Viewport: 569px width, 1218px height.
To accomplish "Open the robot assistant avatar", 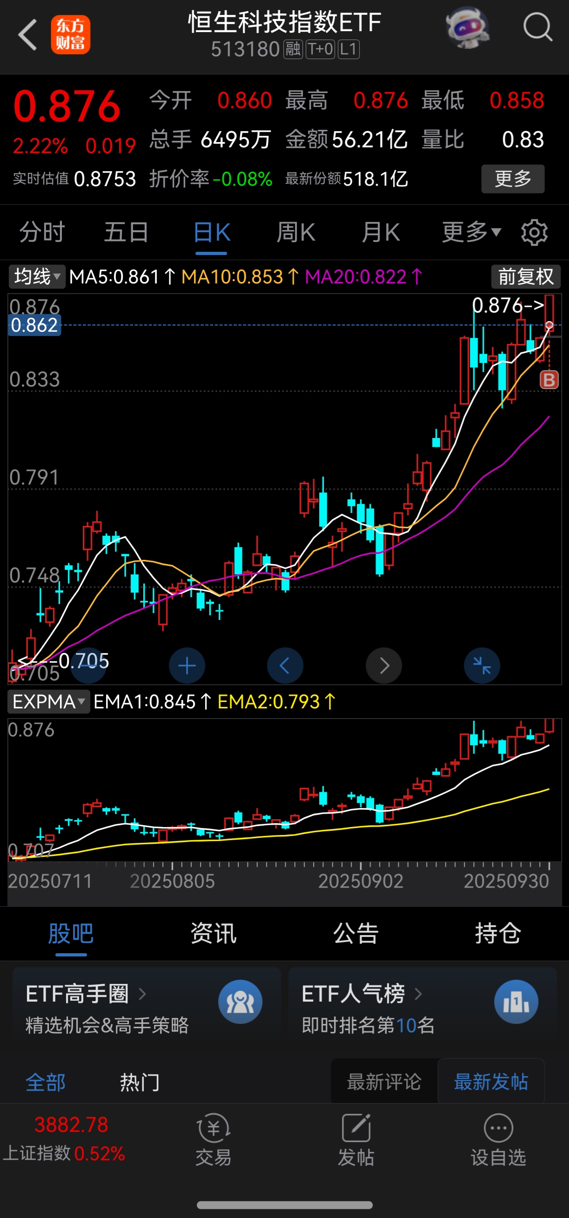I will [x=468, y=27].
